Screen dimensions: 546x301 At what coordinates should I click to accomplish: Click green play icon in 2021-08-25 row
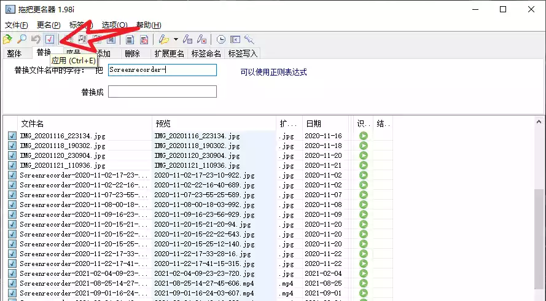tap(364, 283)
